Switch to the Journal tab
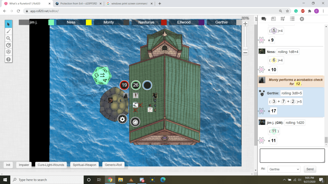Image resolution: width=328 pixels, height=184 pixels. pyautogui.click(x=273, y=19)
